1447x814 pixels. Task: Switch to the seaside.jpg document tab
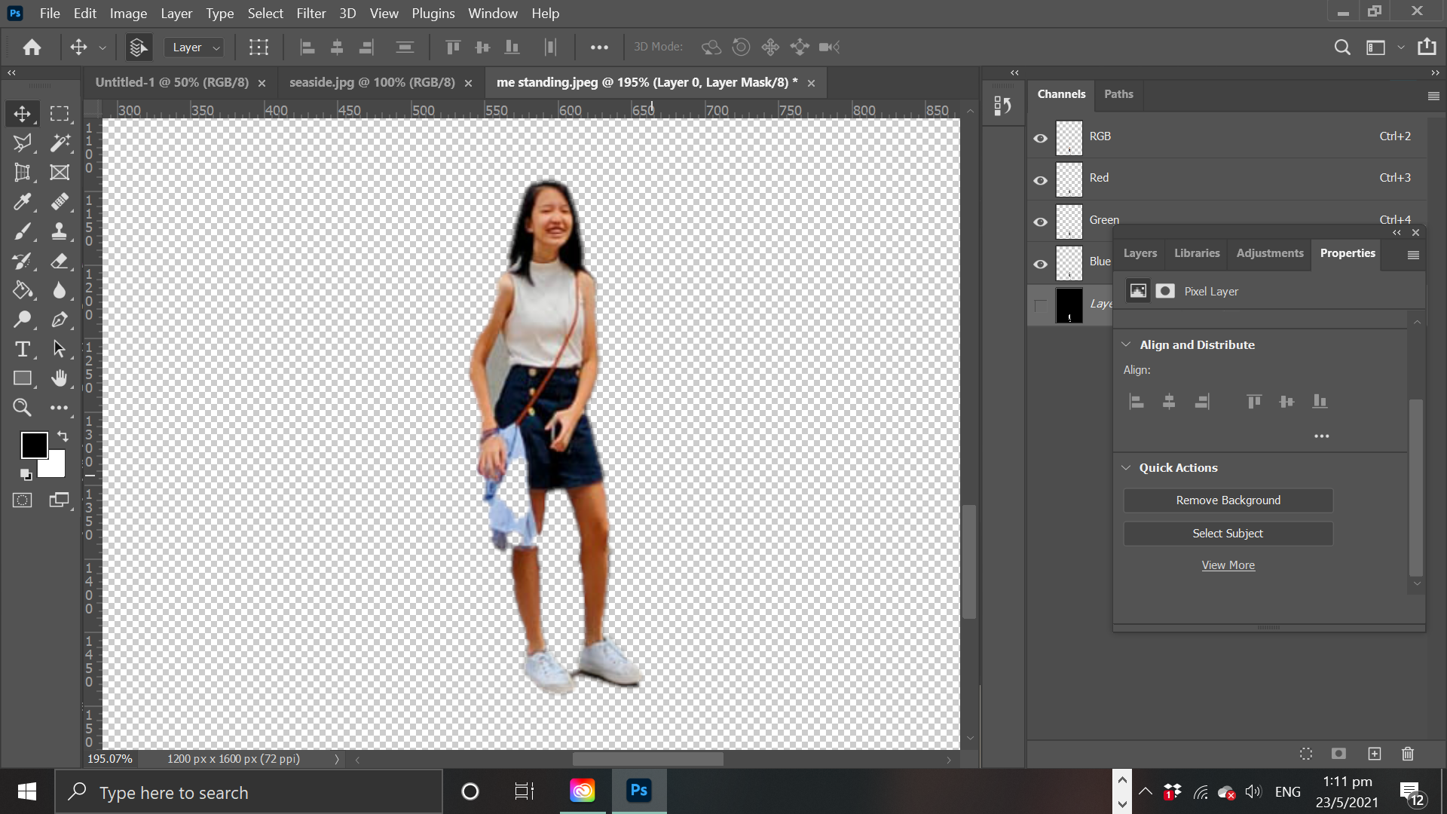tap(372, 82)
